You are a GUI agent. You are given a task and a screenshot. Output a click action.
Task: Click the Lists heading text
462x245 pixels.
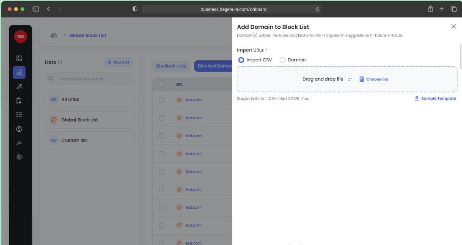click(x=50, y=63)
